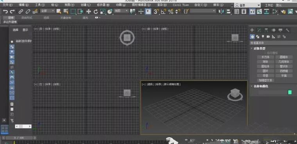Image resolution: width=297 pixels, height=144 pixels.
Task: Click the 长方体 box button
Action: coord(265,57)
